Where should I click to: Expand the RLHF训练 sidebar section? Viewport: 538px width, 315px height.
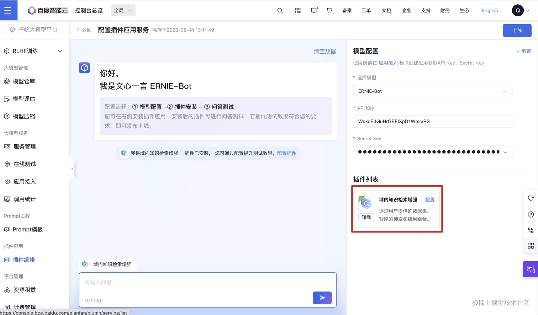tap(60, 51)
